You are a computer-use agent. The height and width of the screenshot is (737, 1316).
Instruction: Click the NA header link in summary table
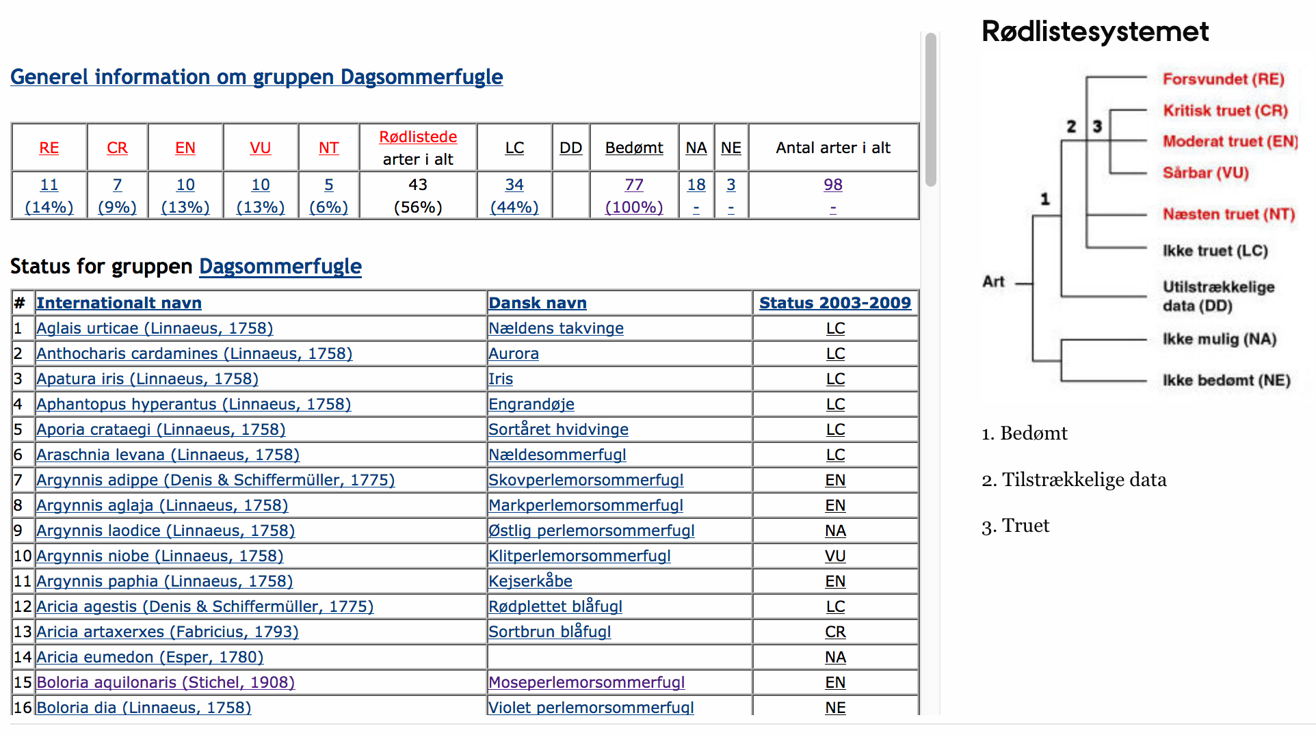[x=696, y=148]
